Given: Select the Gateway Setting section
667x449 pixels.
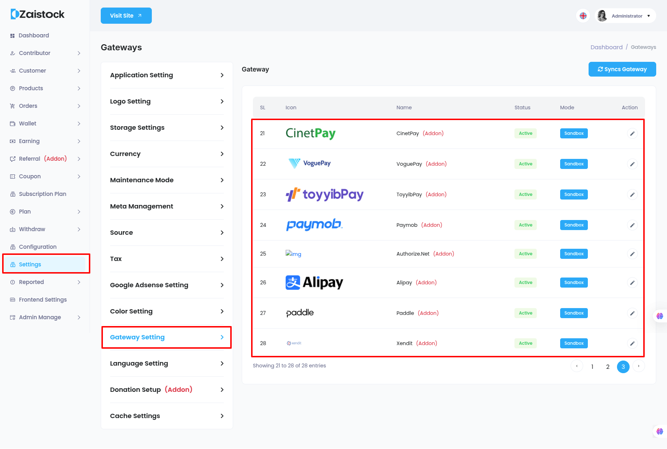Looking at the screenshot, I should 167,337.
